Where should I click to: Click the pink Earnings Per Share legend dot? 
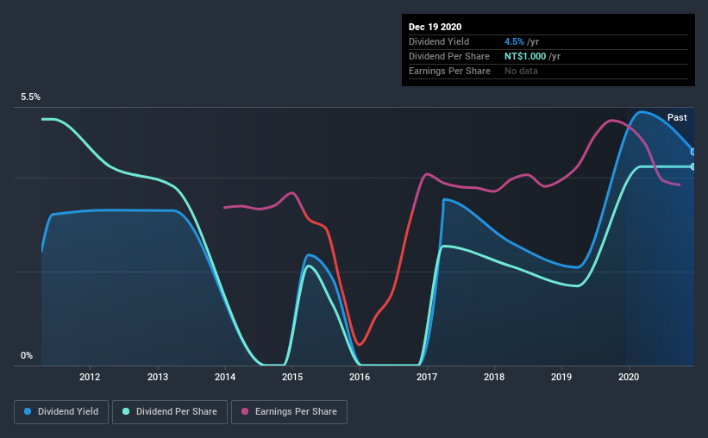click(x=245, y=411)
